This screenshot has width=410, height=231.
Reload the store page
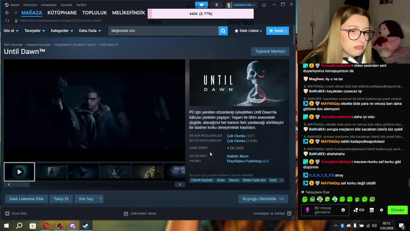7,21
